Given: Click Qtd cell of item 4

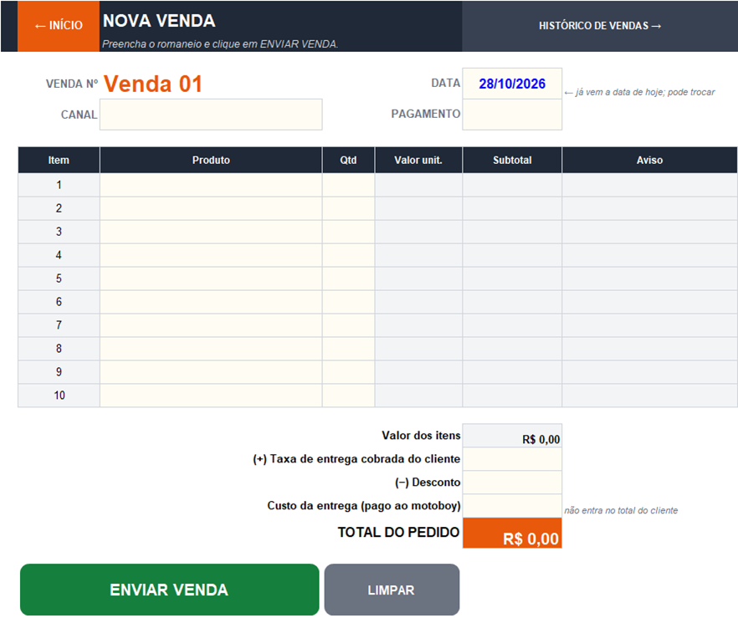Looking at the screenshot, I should pyautogui.click(x=348, y=255).
